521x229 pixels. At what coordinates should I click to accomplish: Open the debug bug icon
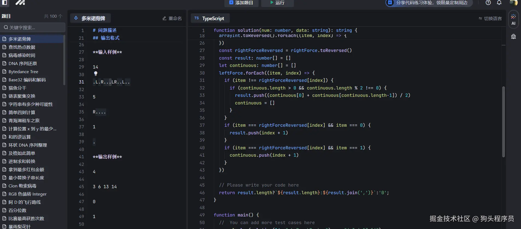tap(513, 36)
